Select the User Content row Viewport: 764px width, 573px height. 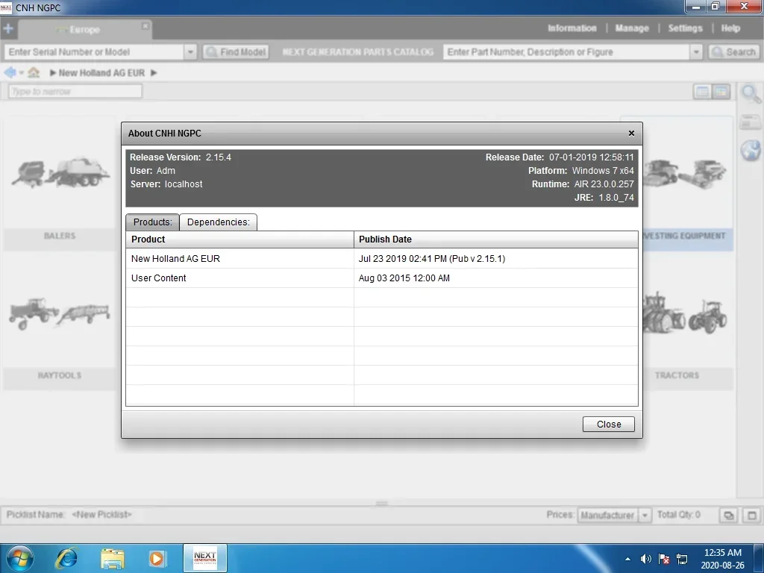click(382, 278)
